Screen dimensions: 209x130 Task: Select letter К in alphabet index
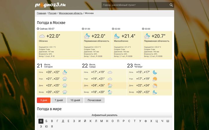(91, 121)
